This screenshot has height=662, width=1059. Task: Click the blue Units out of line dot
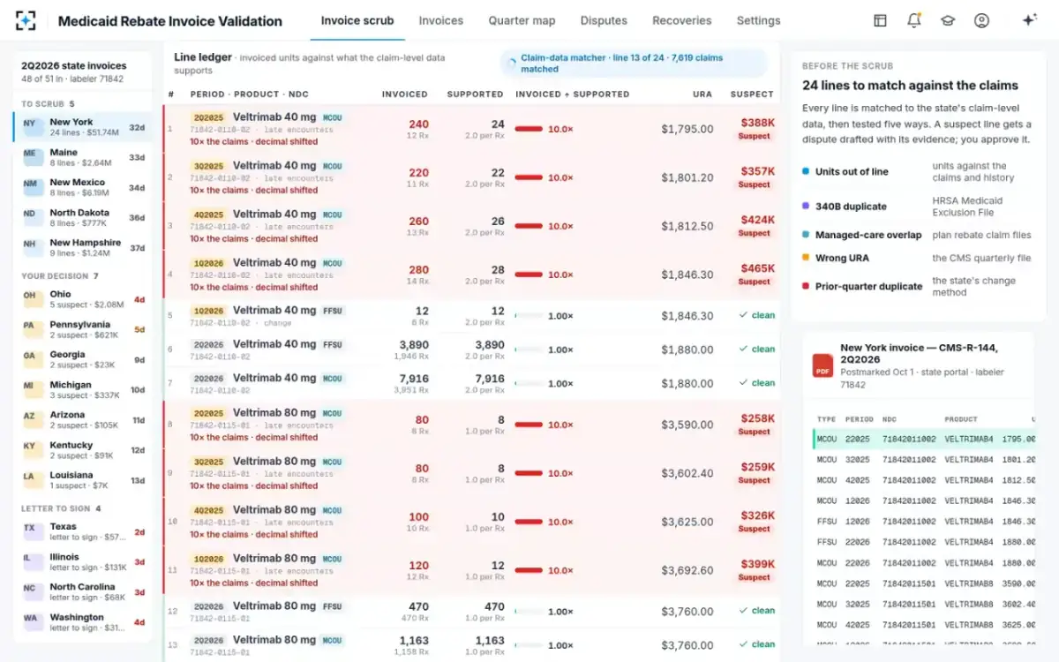(806, 171)
